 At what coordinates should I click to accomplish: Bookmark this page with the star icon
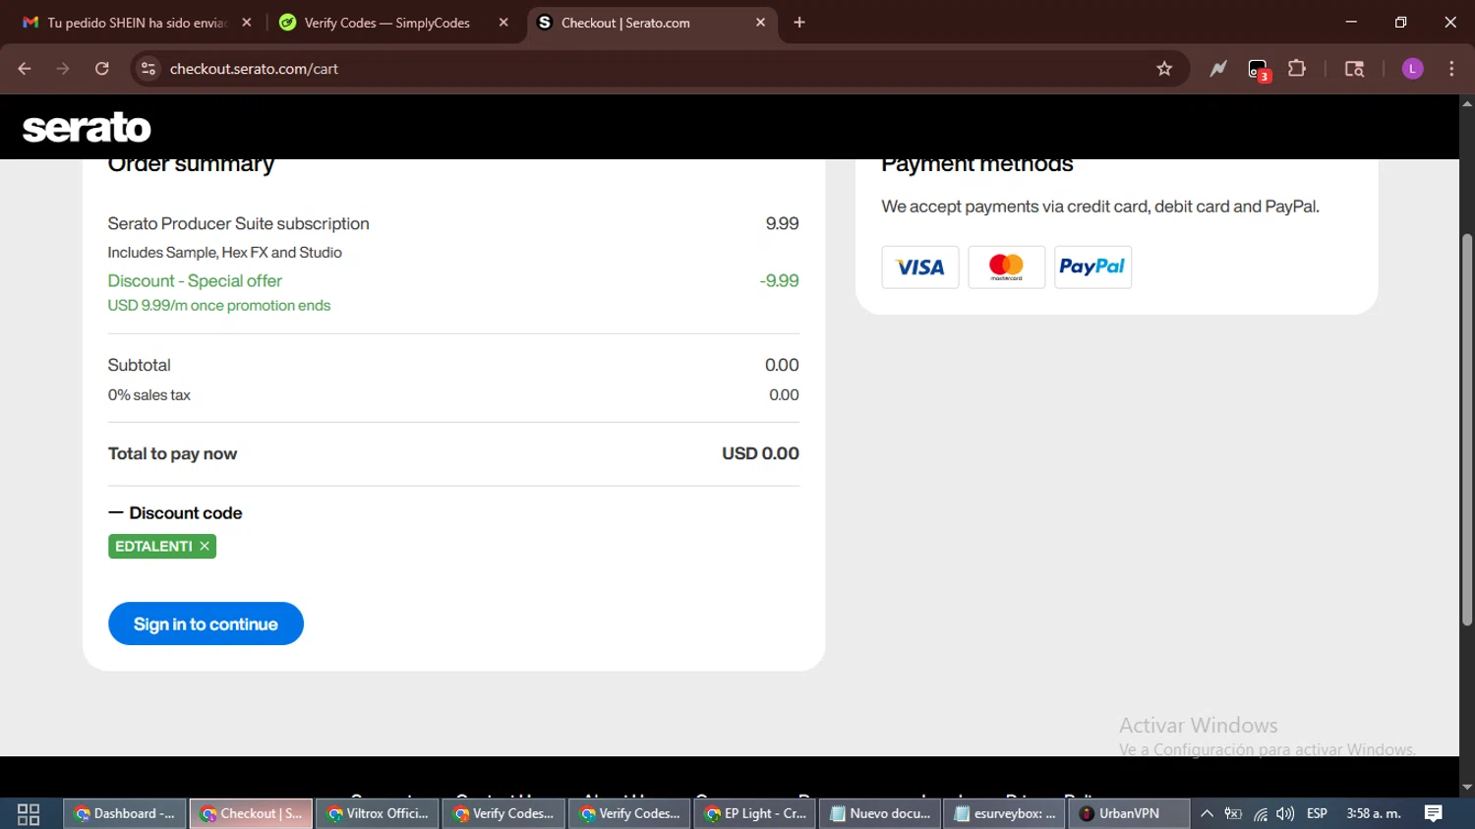click(x=1164, y=69)
